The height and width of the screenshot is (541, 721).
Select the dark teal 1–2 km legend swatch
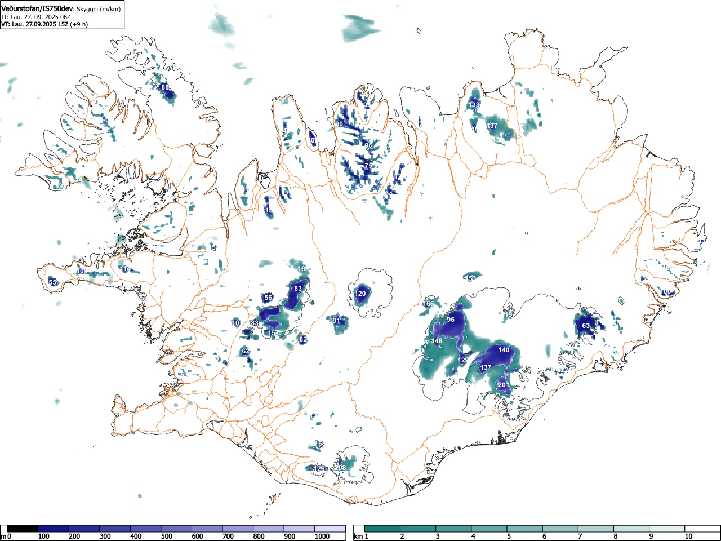[x=382, y=529]
